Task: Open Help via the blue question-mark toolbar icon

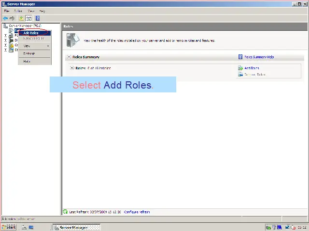Action: click(38, 18)
